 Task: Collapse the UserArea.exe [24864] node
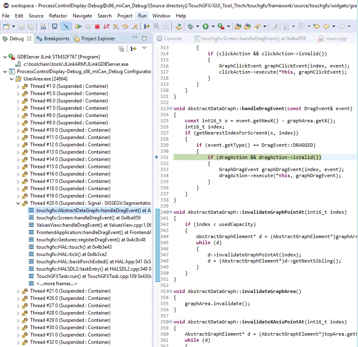pyautogui.click(x=11, y=79)
